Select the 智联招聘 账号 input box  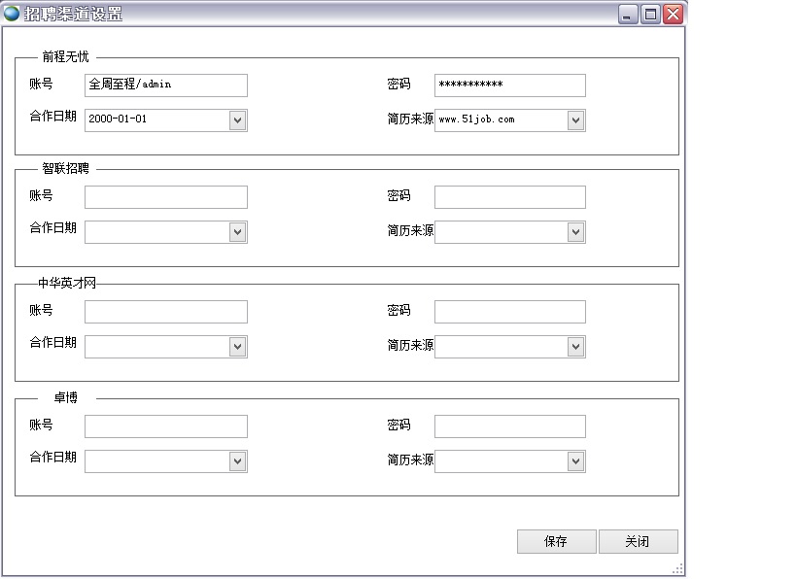pos(165,197)
